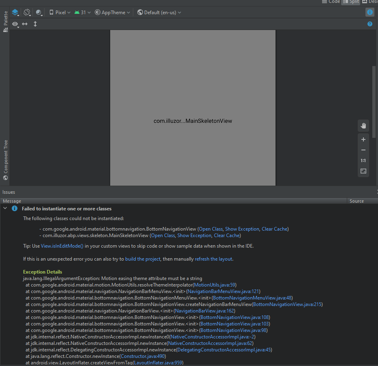The image size is (378, 366).
Task: Click the horizontal expand arrows icon
Action: coord(25,24)
